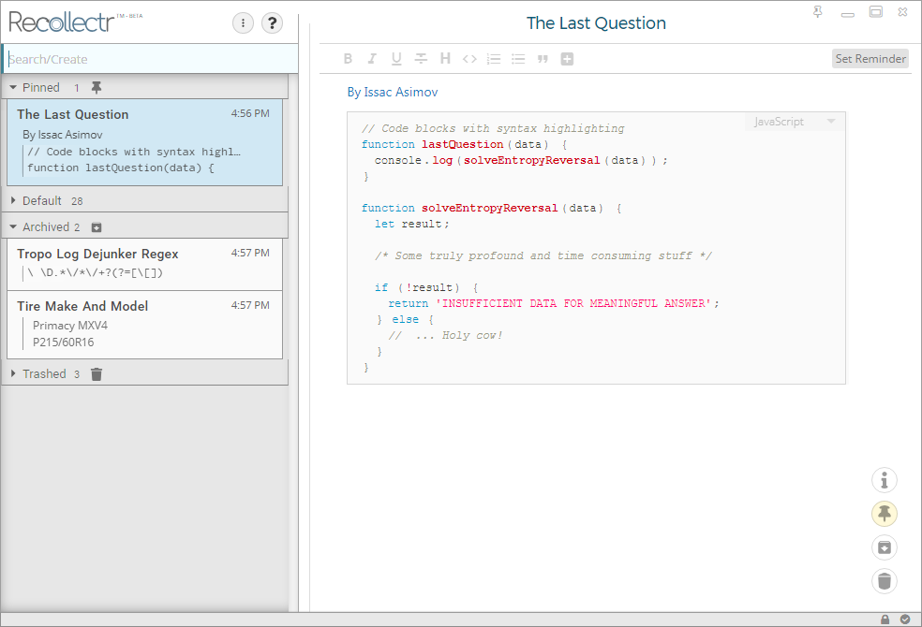922x627 pixels.
Task: Toggle underline formatting
Action: (396, 59)
